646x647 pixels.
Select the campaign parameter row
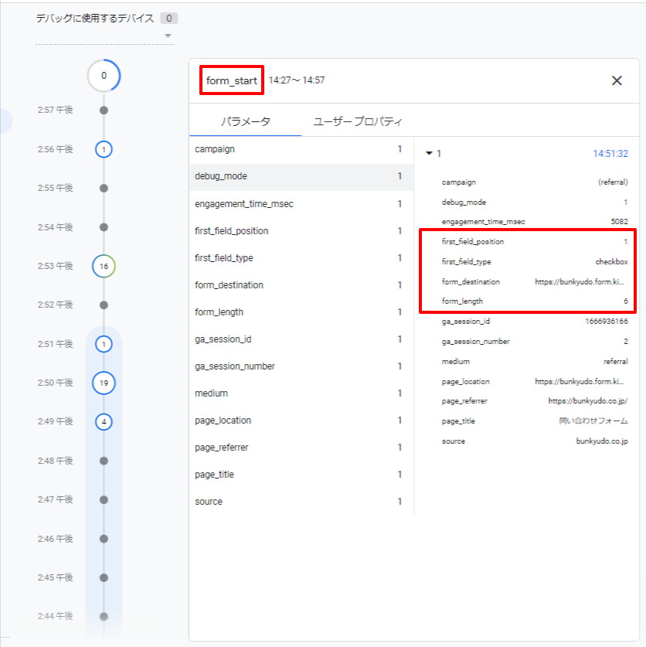pyautogui.click(x=301, y=149)
